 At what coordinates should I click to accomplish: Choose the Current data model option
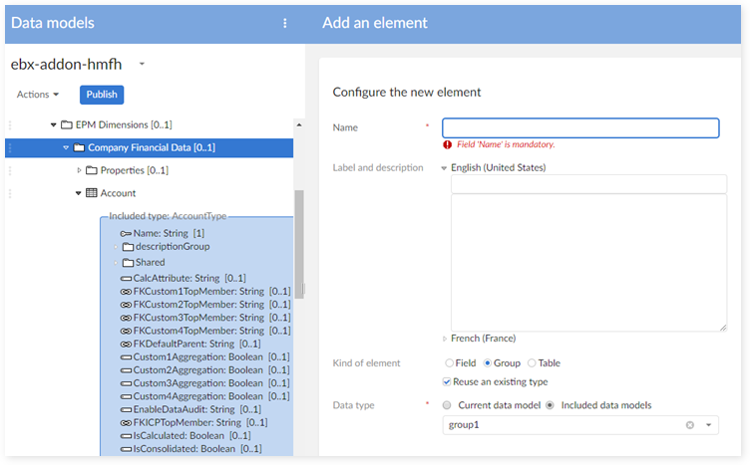(x=447, y=405)
